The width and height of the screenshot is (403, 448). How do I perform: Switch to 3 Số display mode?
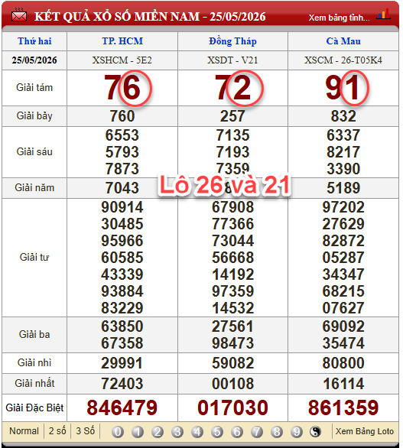(86, 431)
